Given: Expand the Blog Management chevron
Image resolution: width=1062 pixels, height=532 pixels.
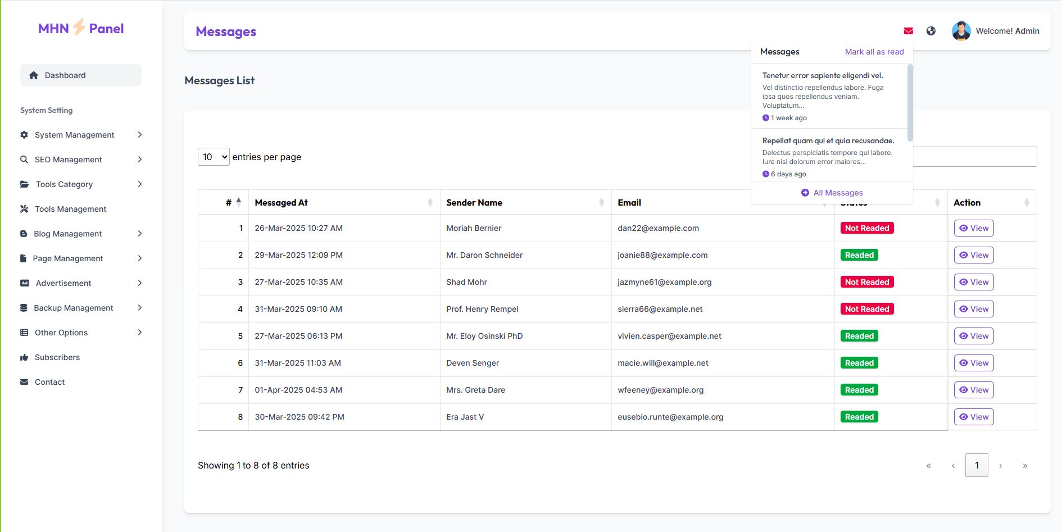Looking at the screenshot, I should point(139,234).
